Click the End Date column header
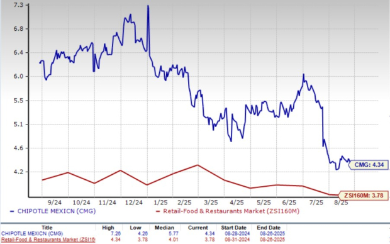This screenshot has width=390, height=244. (x=269, y=228)
